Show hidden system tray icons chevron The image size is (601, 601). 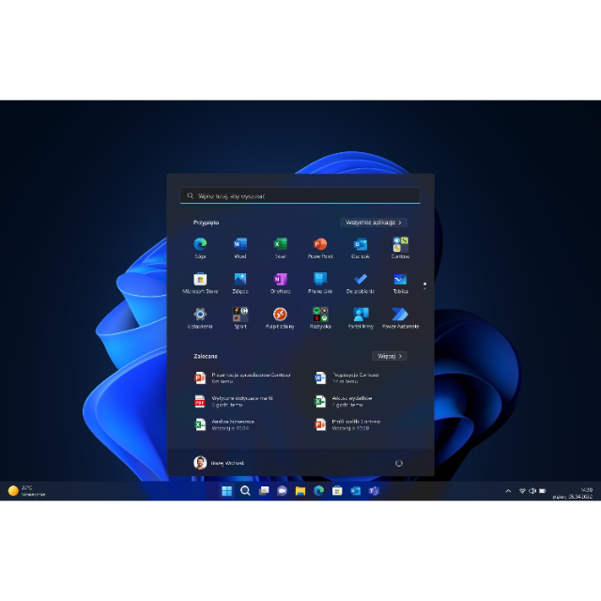tap(509, 491)
